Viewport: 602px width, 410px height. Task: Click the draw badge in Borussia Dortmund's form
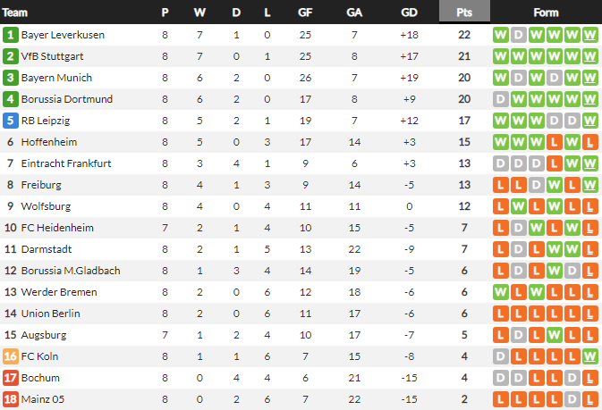(x=501, y=99)
